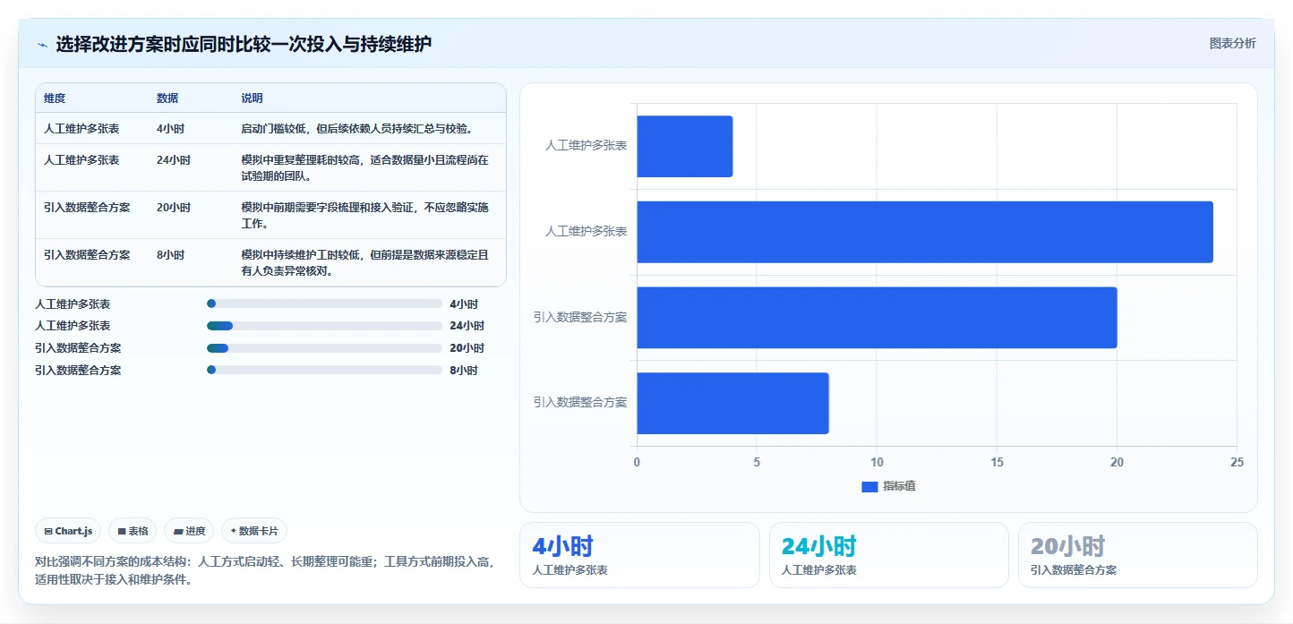Image resolution: width=1293 pixels, height=624 pixels.
Task: Click x-axis tick label 25
Action: tap(1237, 462)
